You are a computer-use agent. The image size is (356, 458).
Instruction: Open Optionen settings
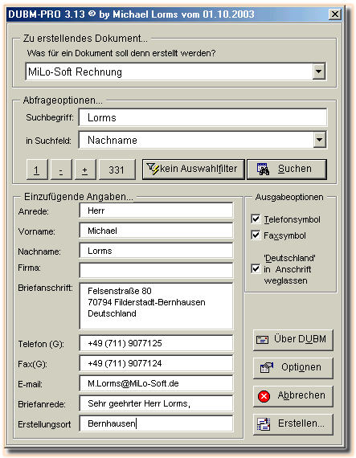click(x=293, y=368)
